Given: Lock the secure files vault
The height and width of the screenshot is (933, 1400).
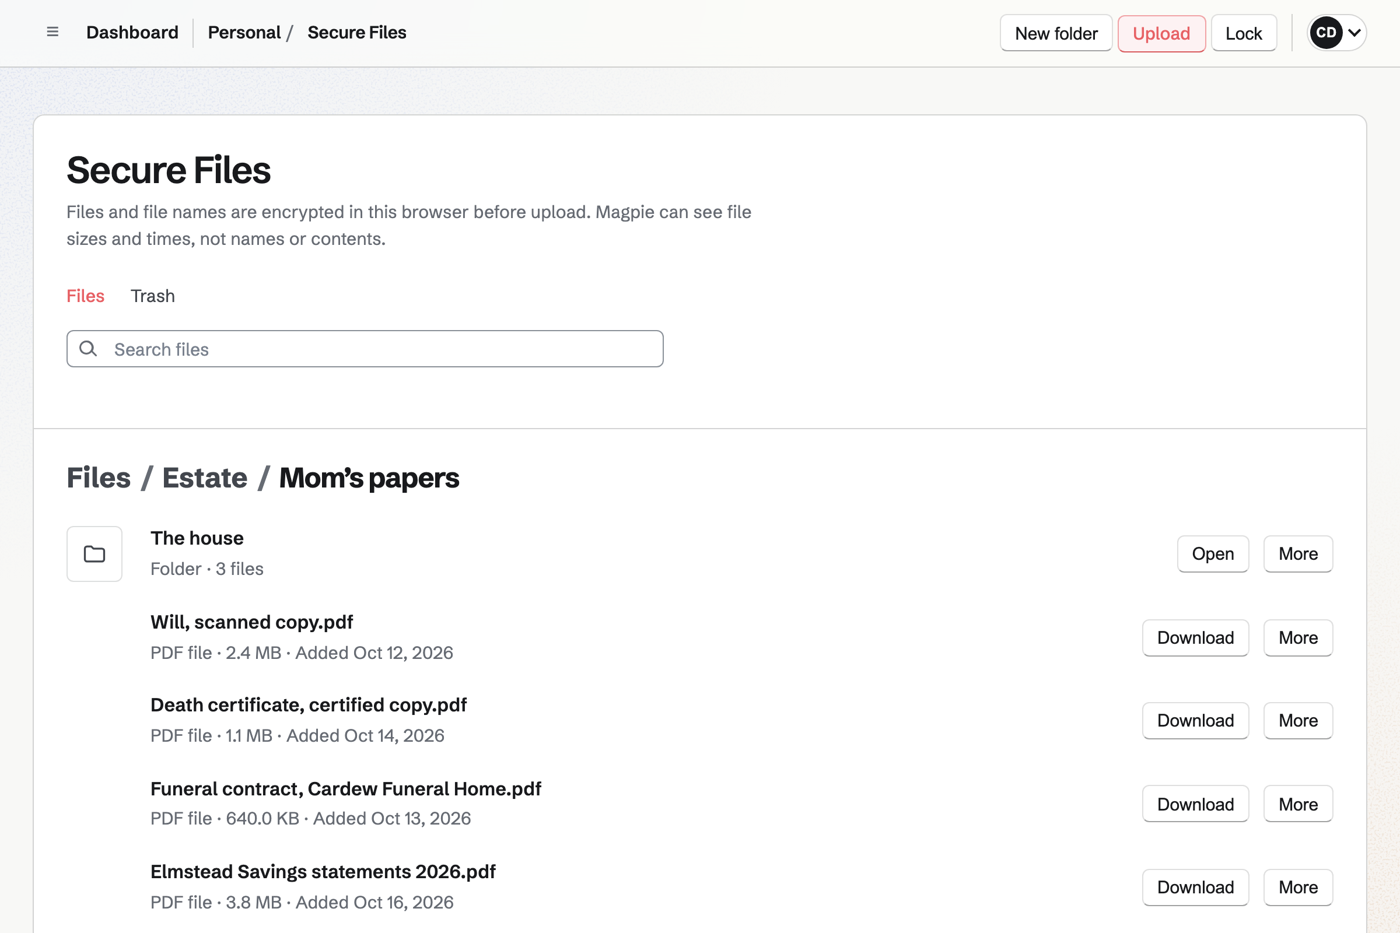Looking at the screenshot, I should pyautogui.click(x=1244, y=33).
